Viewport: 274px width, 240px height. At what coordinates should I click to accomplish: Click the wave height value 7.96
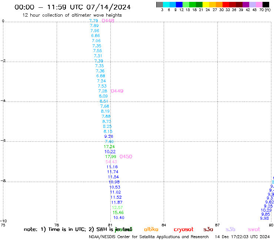[95, 31]
